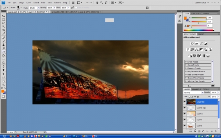Select the Zoom tool in toolbox

pyautogui.click(x=4, y=85)
